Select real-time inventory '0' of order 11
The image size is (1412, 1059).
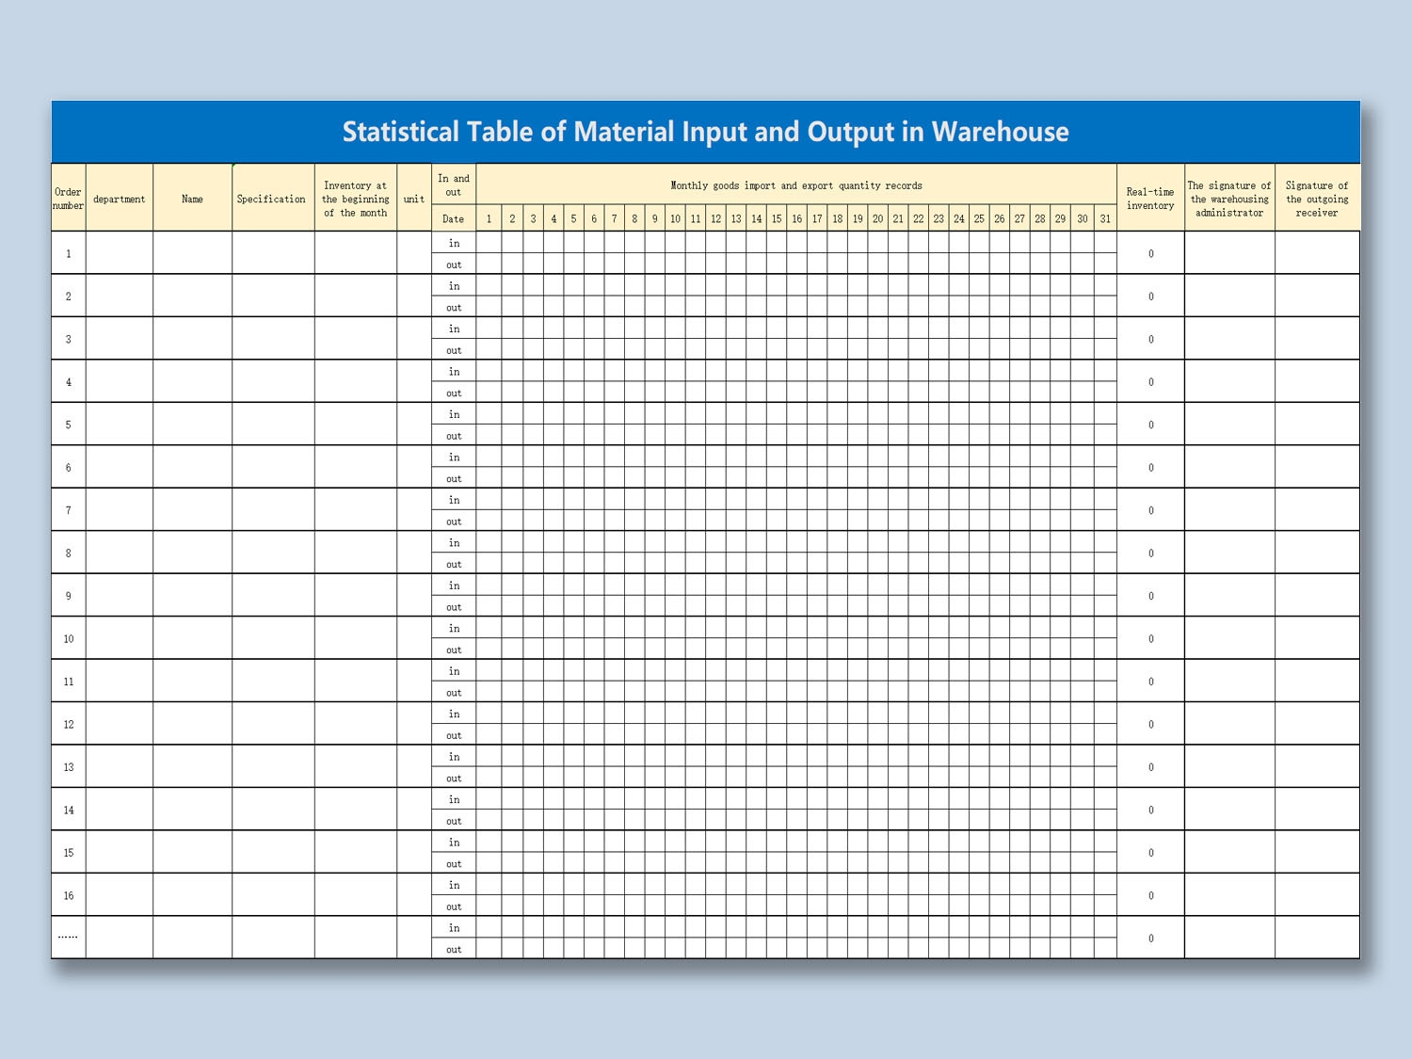[x=1150, y=682]
